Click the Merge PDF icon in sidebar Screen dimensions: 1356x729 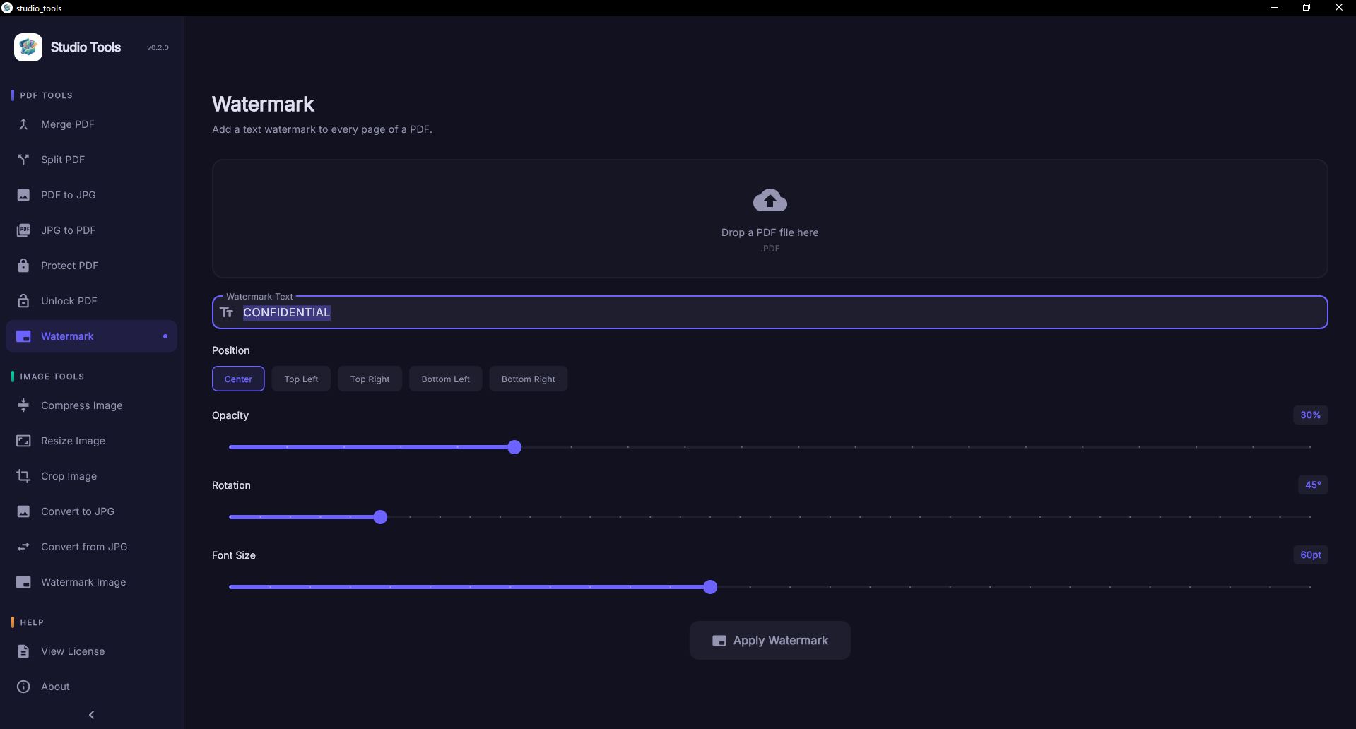click(23, 124)
